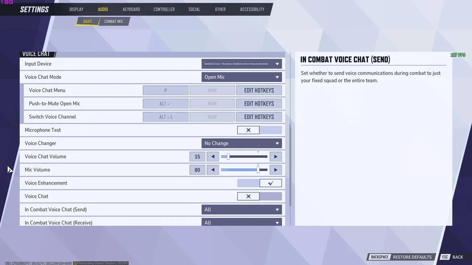The image size is (472, 265).
Task: Click secondary NONE binding for Voice Chat Menu
Action: 212,90
